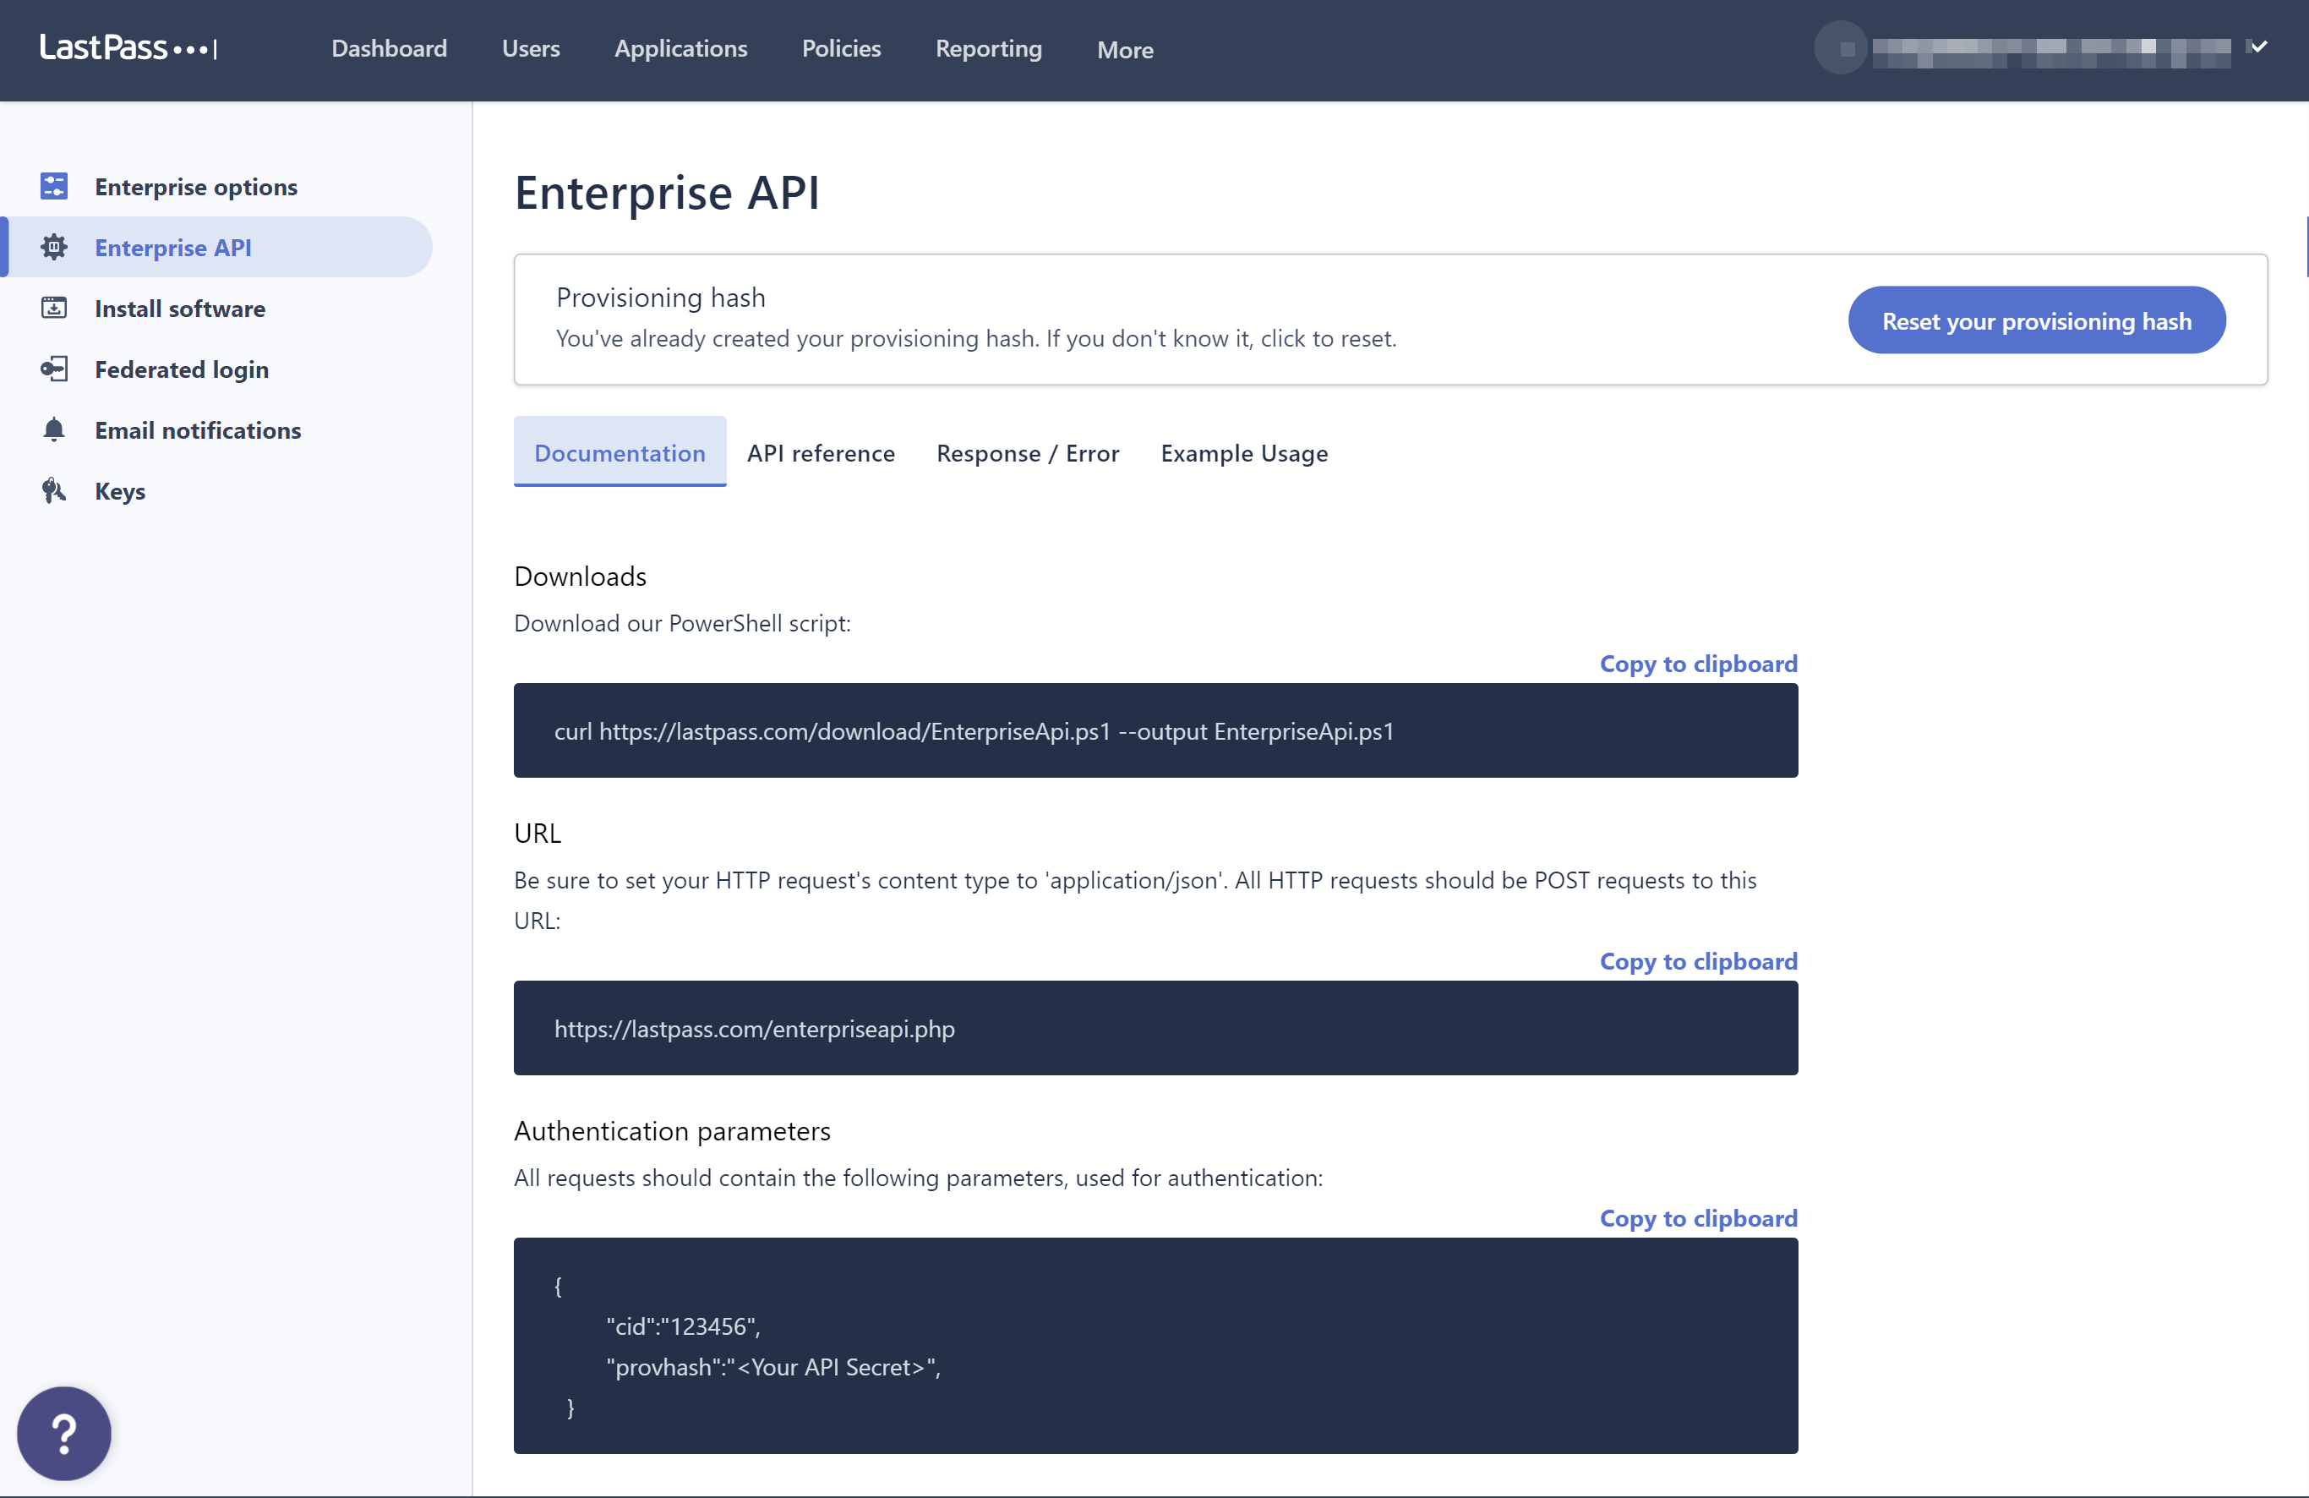2309x1498 pixels.
Task: Click the Keys icon in sidebar
Action: click(54, 491)
